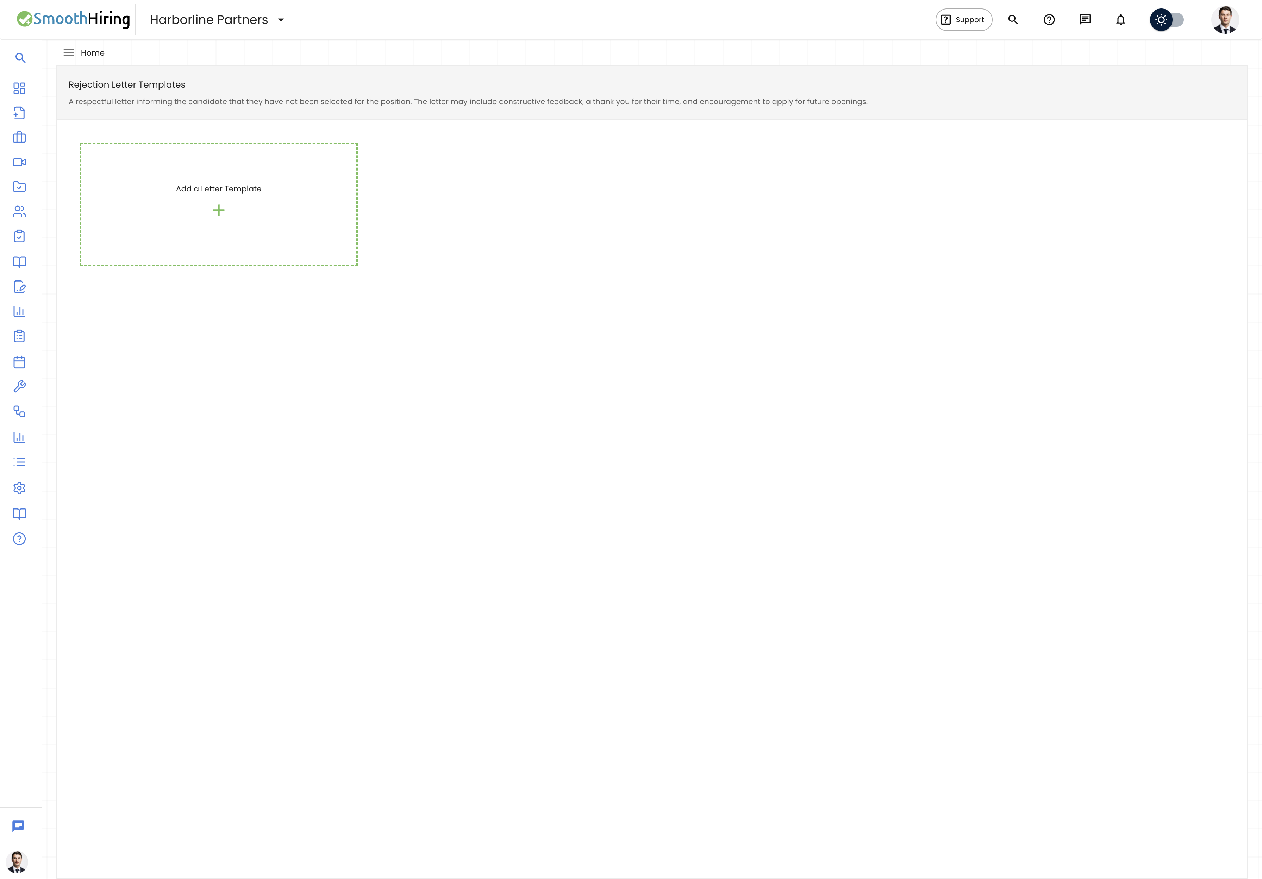
Task: Click the add document icon in sidebar
Action: 19,113
